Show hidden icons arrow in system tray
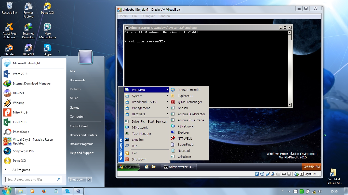This screenshot has width=348, height=195. point(289,191)
